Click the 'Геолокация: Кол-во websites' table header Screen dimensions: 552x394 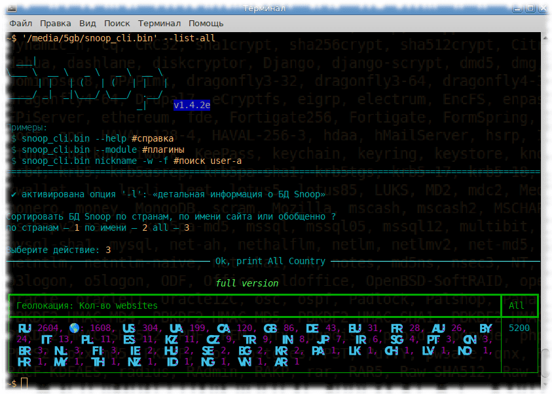tap(86, 305)
